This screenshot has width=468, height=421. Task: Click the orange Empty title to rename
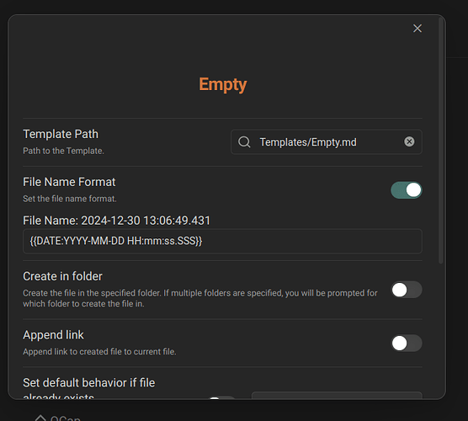(223, 84)
